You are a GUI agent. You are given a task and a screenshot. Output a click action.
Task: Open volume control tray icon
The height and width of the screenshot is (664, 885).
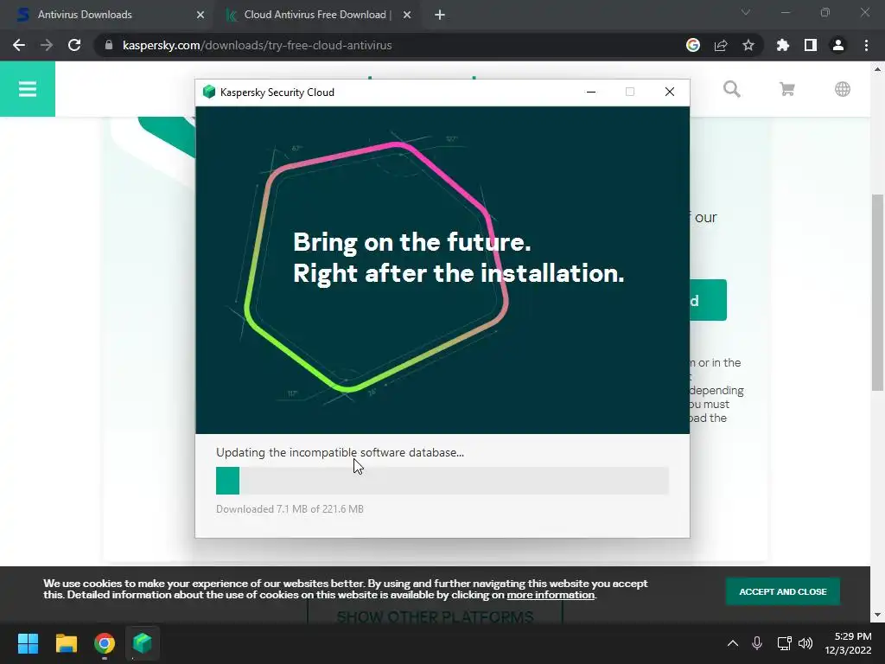805,642
